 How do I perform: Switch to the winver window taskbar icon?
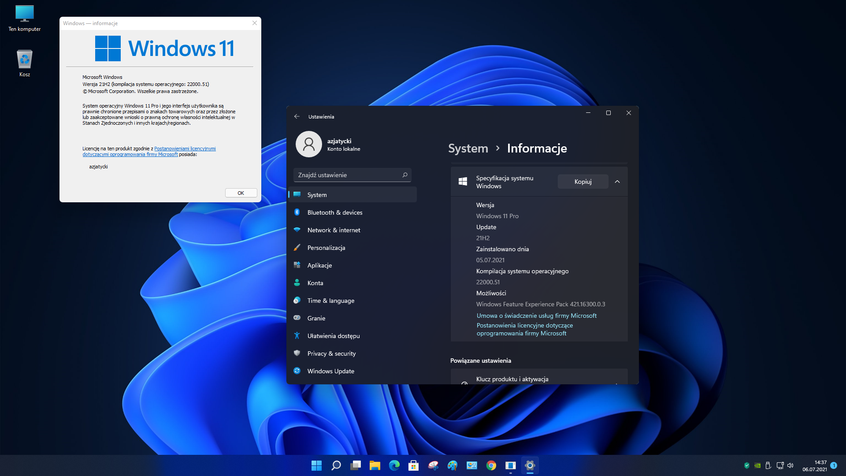tap(511, 465)
